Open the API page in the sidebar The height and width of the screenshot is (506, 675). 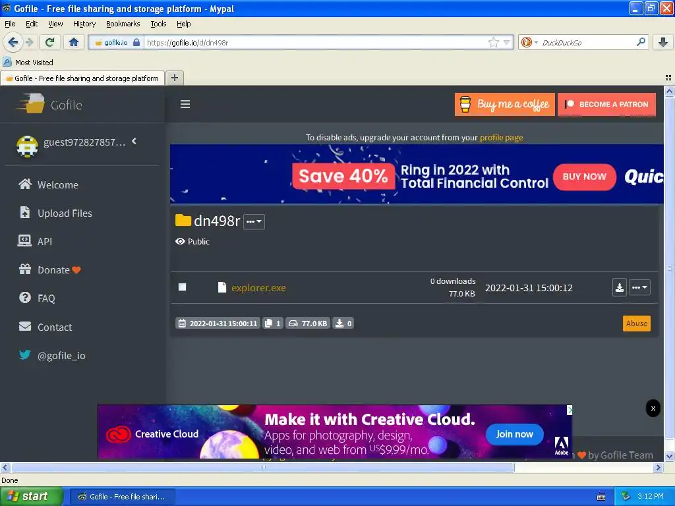(x=35, y=241)
